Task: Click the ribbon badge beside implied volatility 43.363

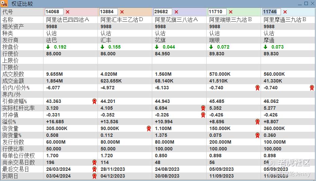Action: (94, 101)
